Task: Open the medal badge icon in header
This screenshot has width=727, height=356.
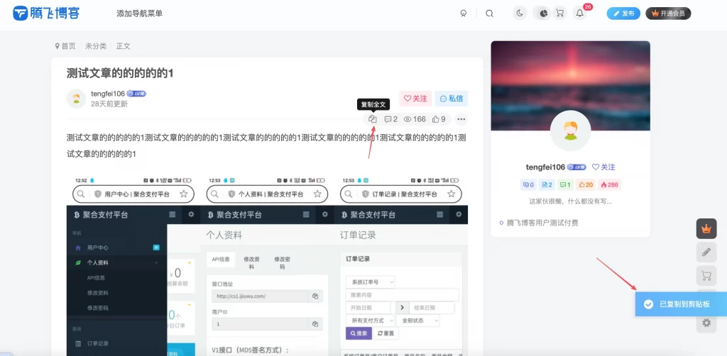Action: coord(463,13)
